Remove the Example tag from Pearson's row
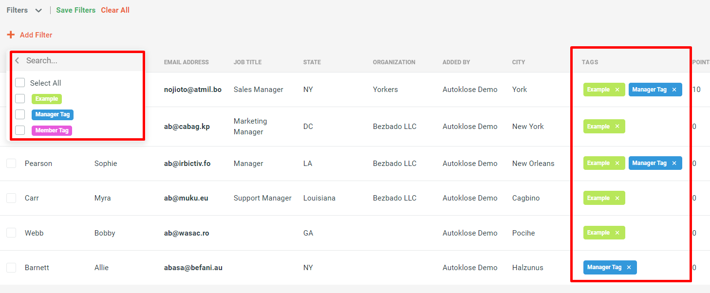710x293 pixels. [x=617, y=163]
